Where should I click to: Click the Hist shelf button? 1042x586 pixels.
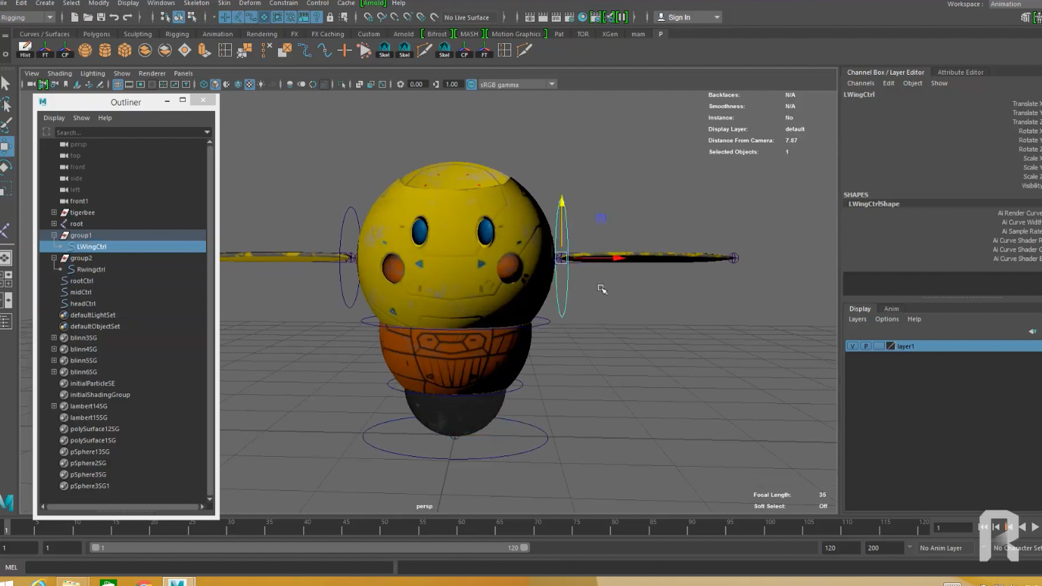(x=25, y=50)
